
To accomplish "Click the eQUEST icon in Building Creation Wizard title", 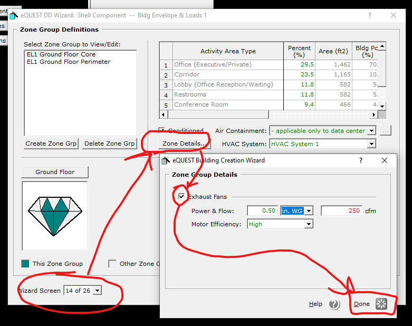I will pyautogui.click(x=166, y=160).
